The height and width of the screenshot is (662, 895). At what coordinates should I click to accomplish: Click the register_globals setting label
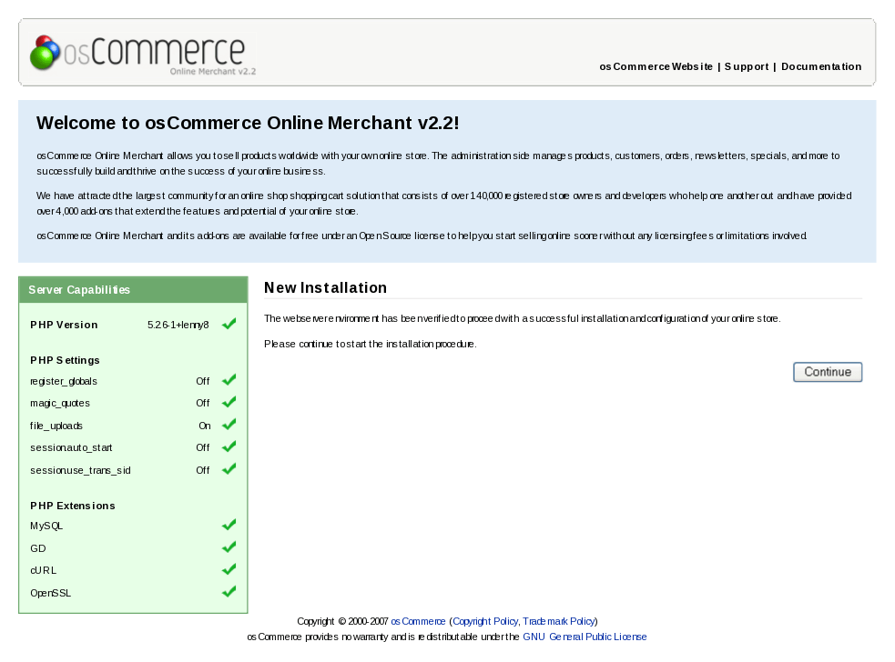pyautogui.click(x=64, y=381)
